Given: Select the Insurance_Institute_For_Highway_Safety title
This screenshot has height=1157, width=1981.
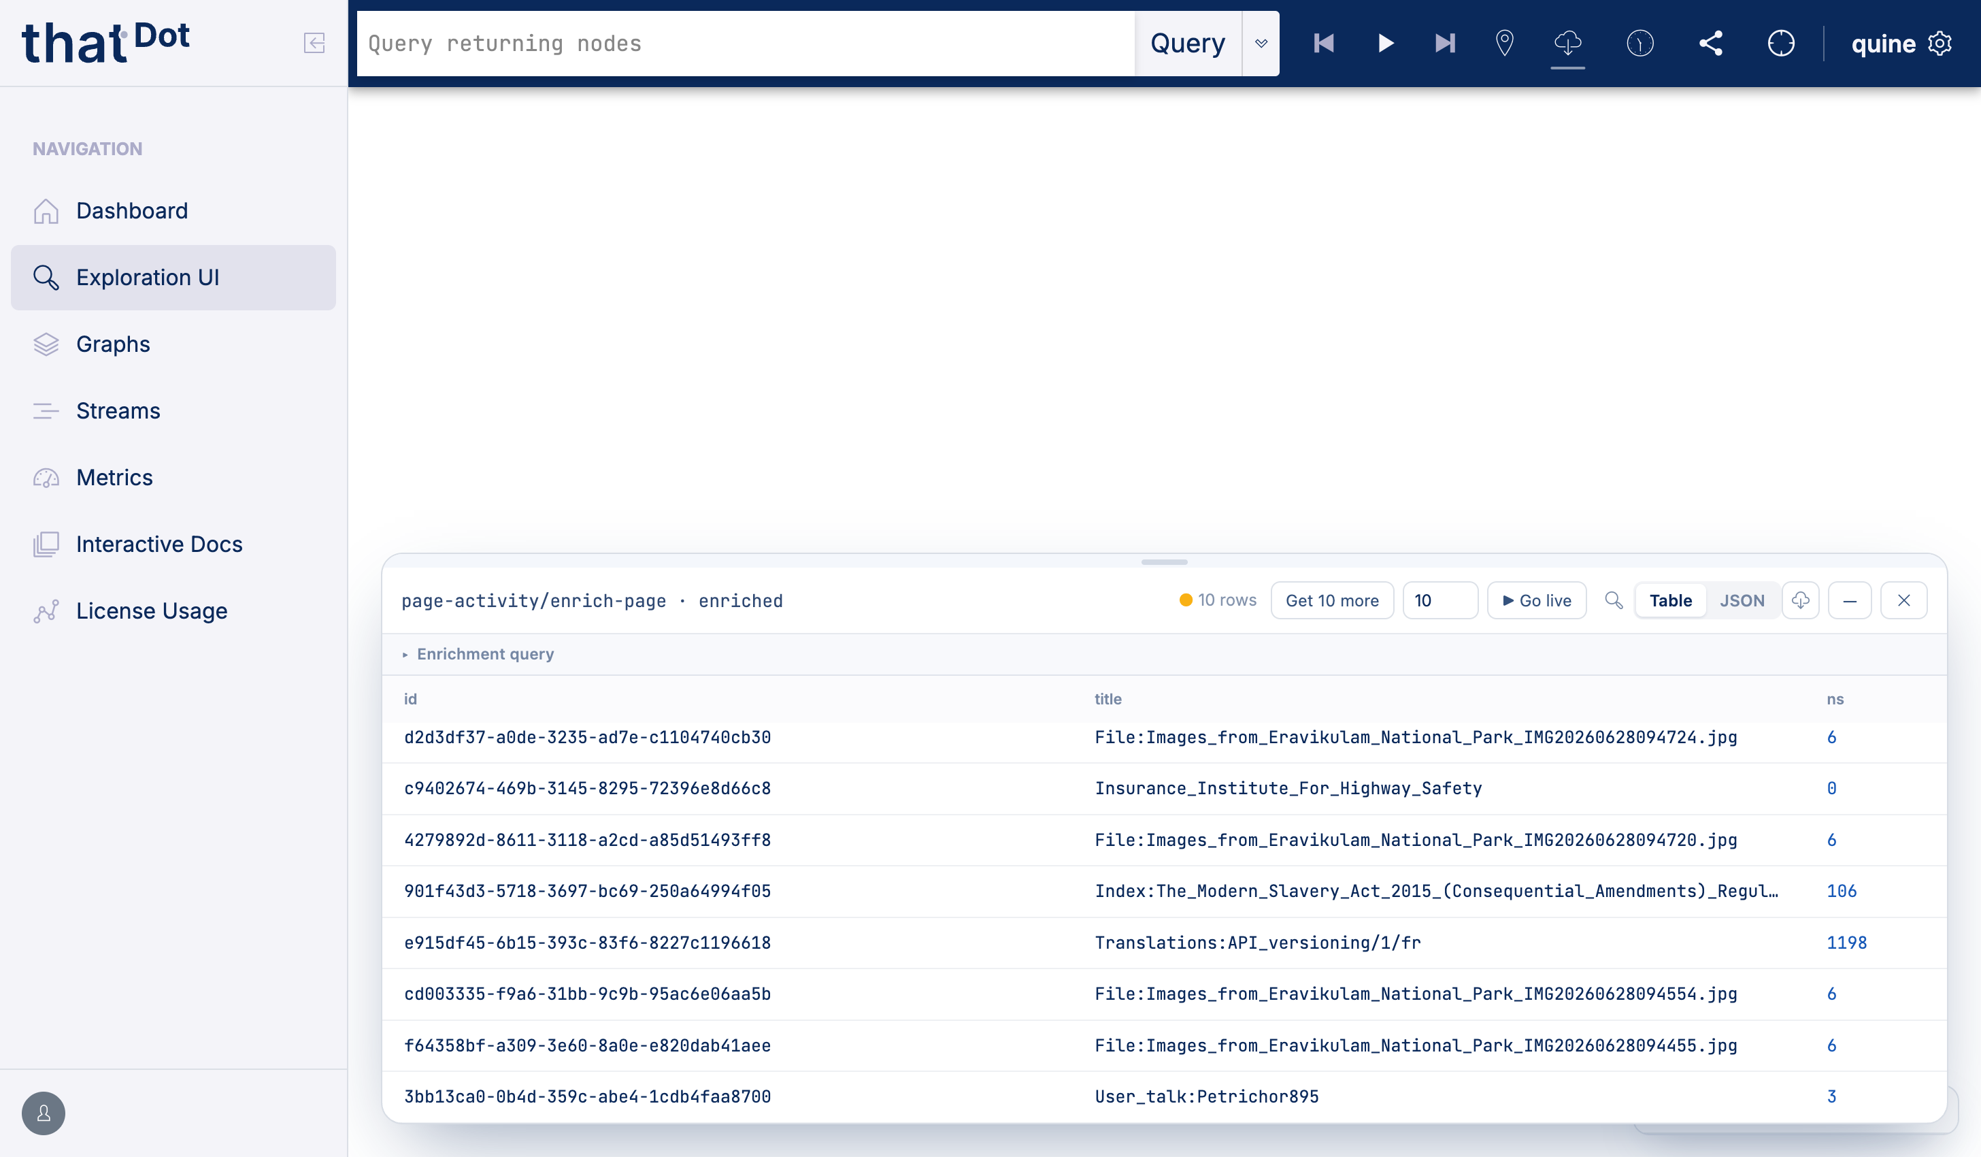Looking at the screenshot, I should [x=1288, y=788].
